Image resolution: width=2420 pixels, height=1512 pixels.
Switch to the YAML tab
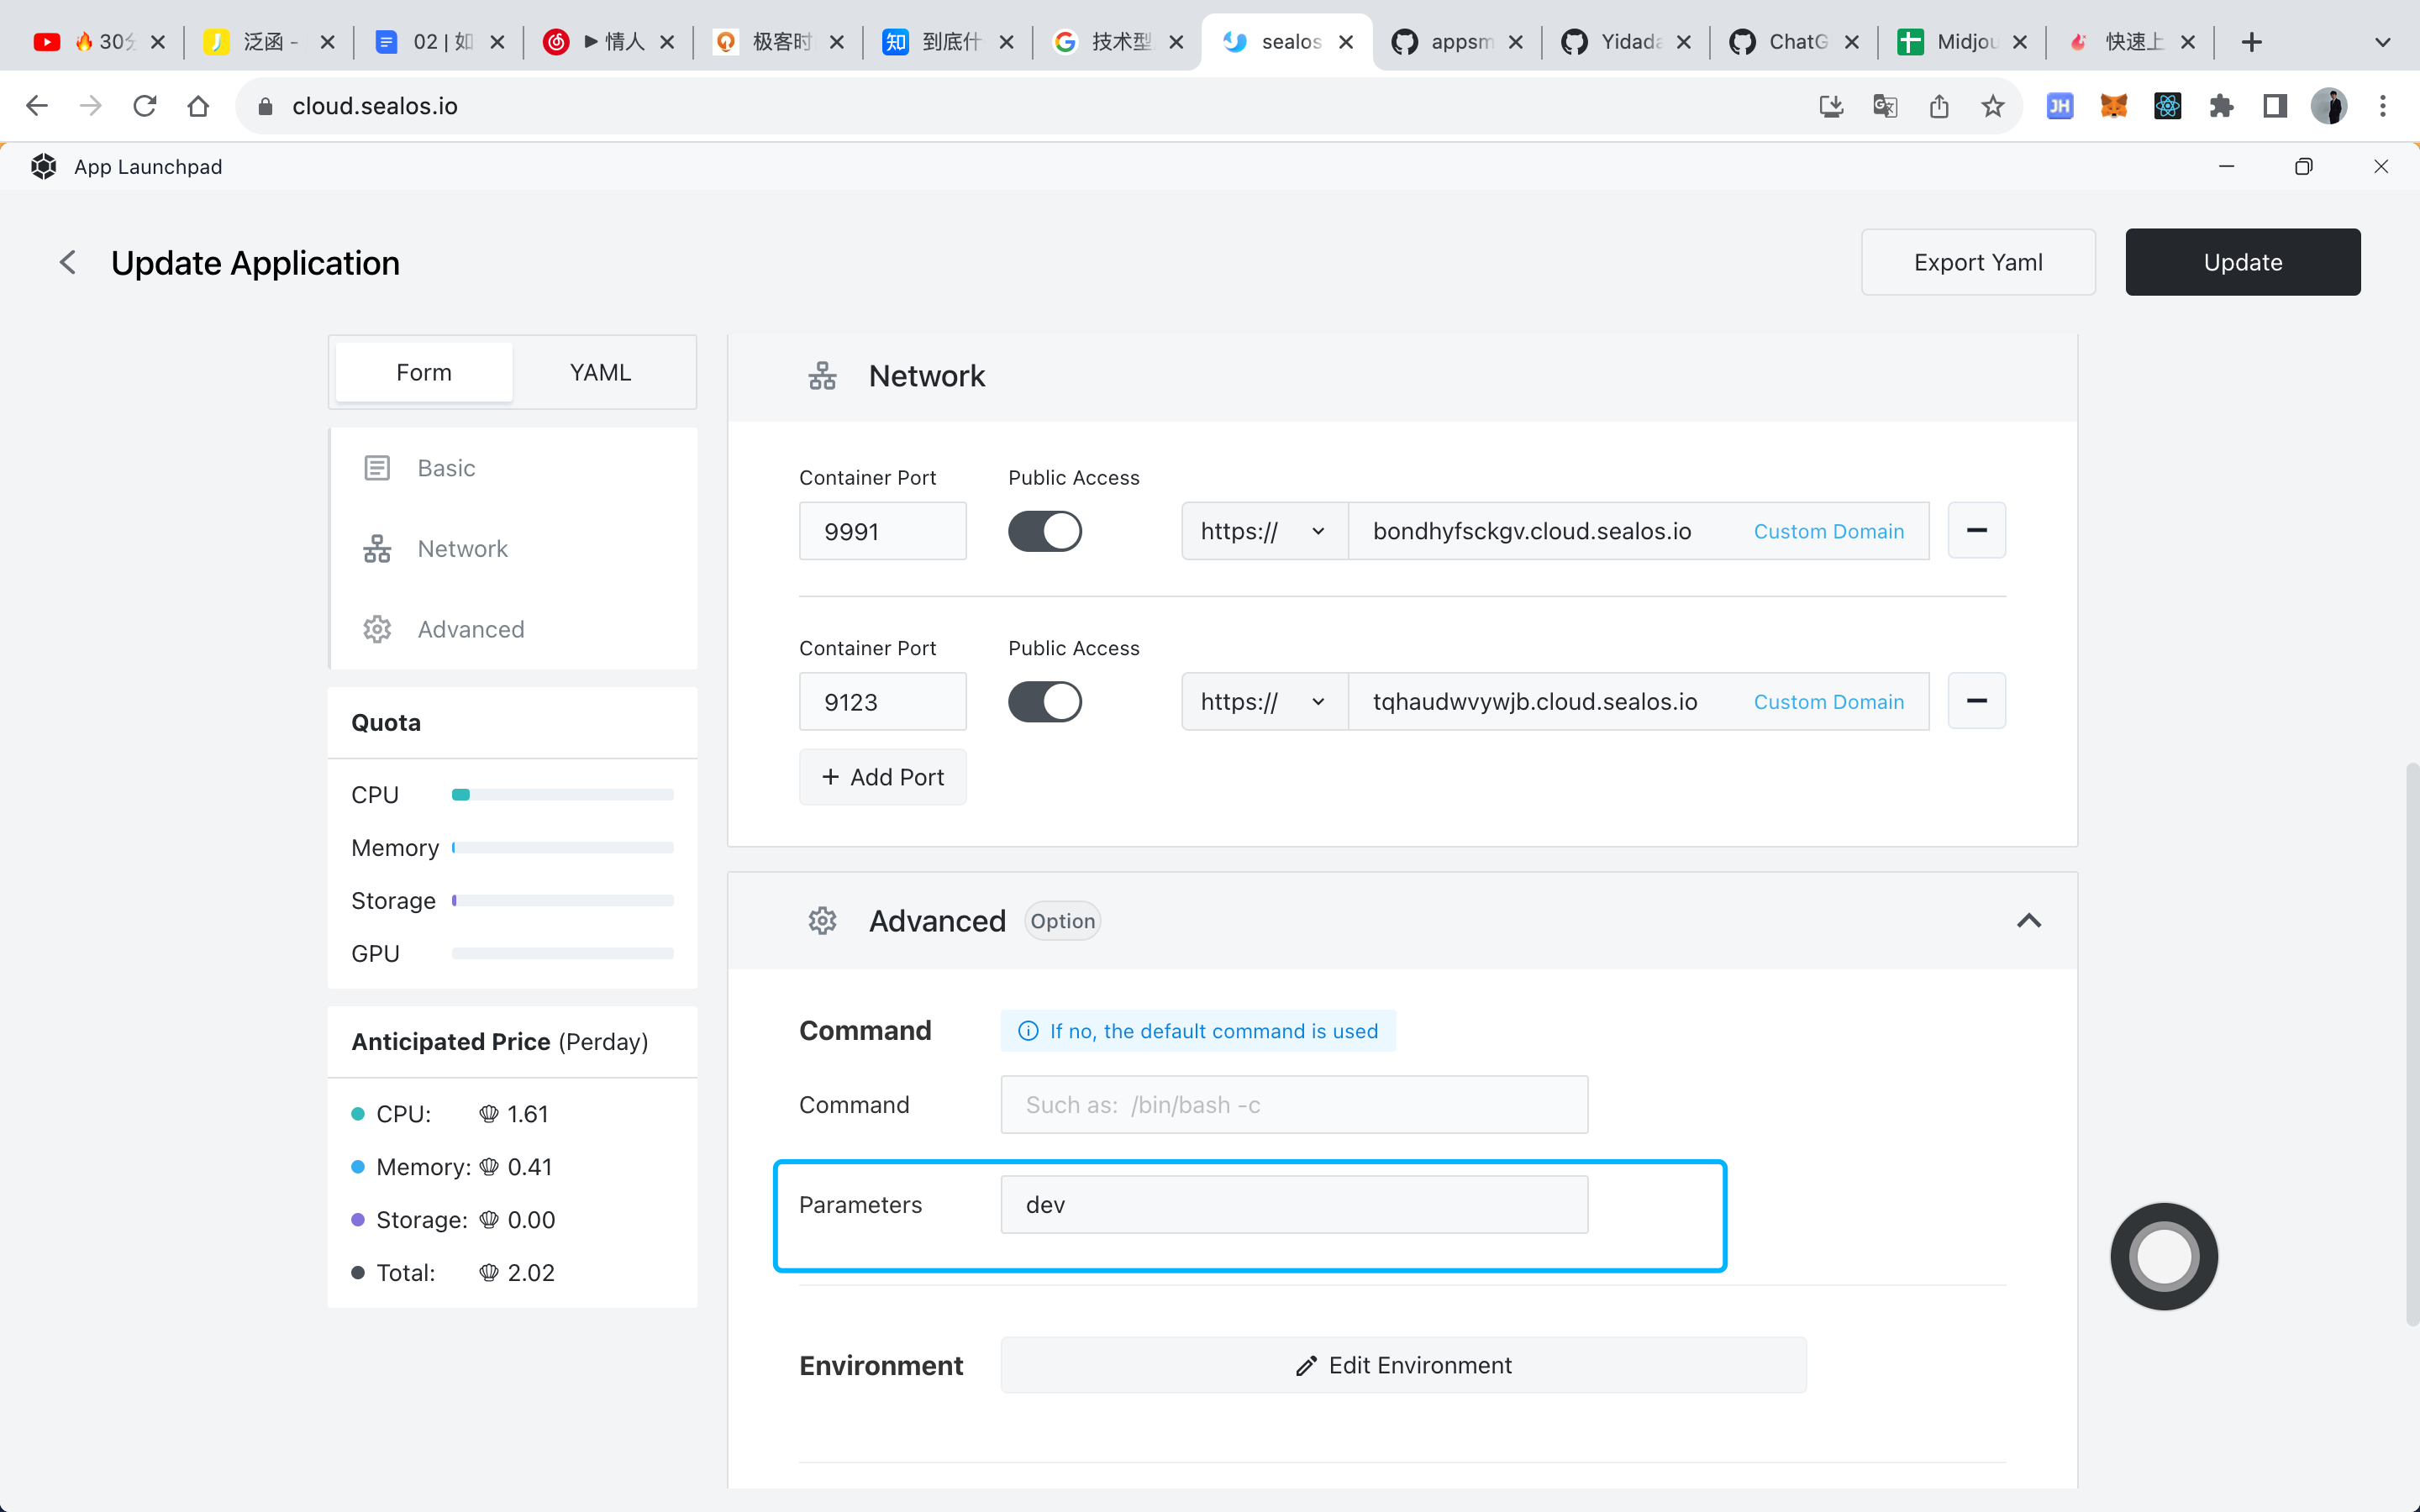[600, 372]
